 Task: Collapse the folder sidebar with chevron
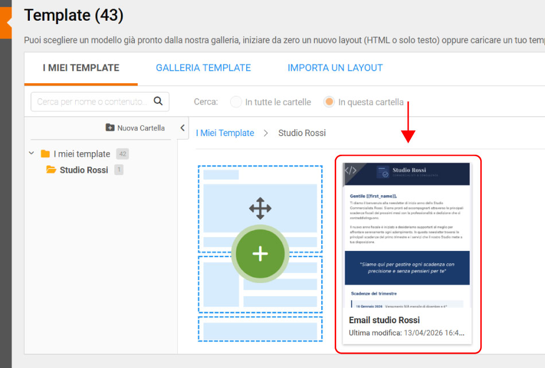(182, 128)
